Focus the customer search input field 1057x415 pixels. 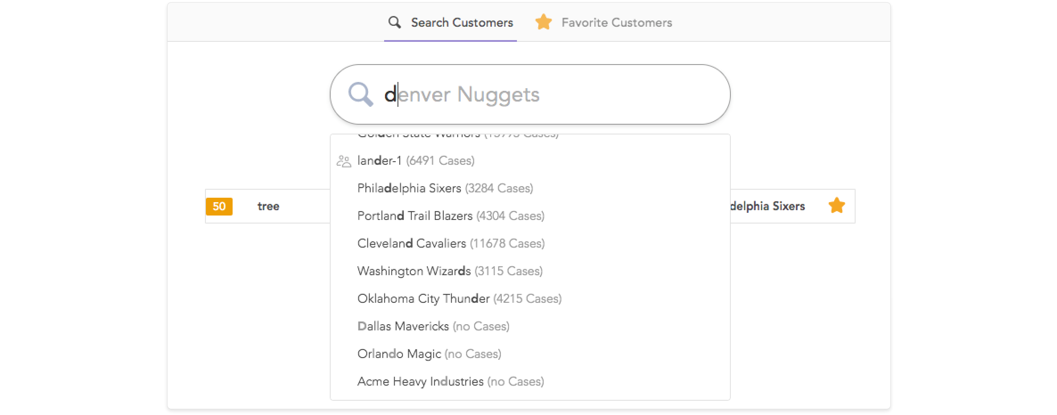click(x=530, y=94)
